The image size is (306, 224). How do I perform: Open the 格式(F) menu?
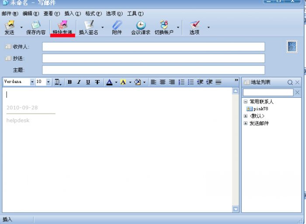click(x=93, y=14)
